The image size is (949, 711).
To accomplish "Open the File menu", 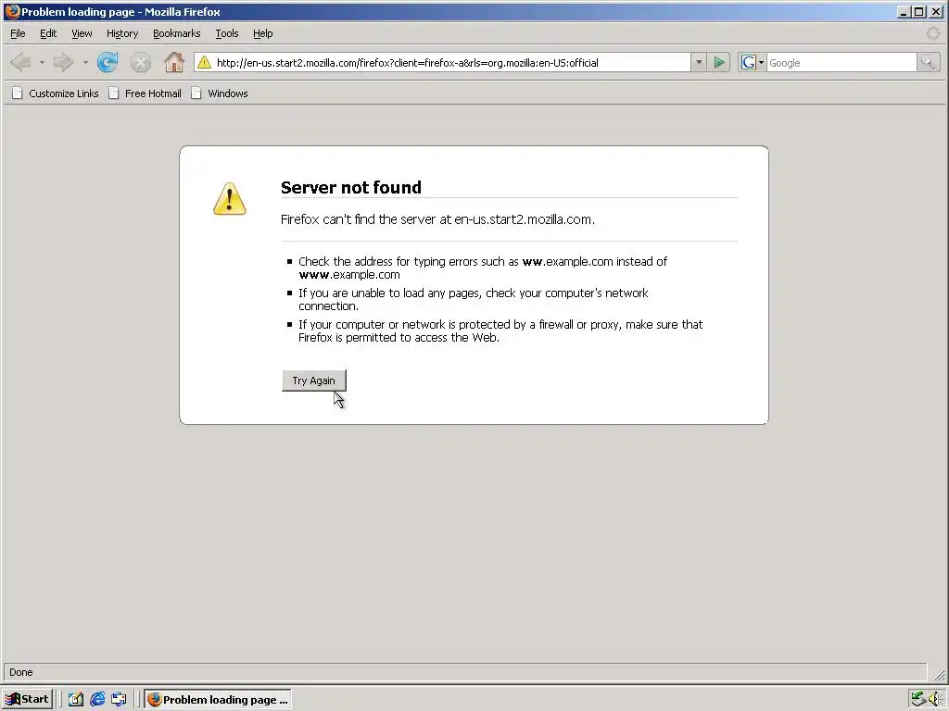I will [19, 34].
